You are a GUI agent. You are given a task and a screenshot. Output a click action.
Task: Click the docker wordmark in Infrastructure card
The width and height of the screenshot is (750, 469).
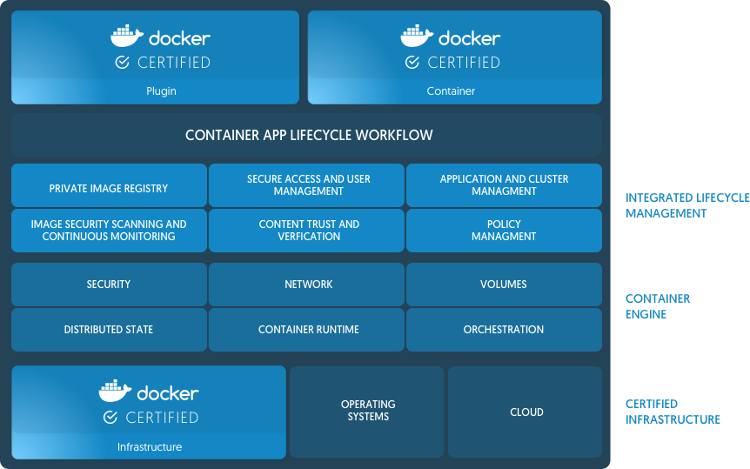tap(167, 393)
